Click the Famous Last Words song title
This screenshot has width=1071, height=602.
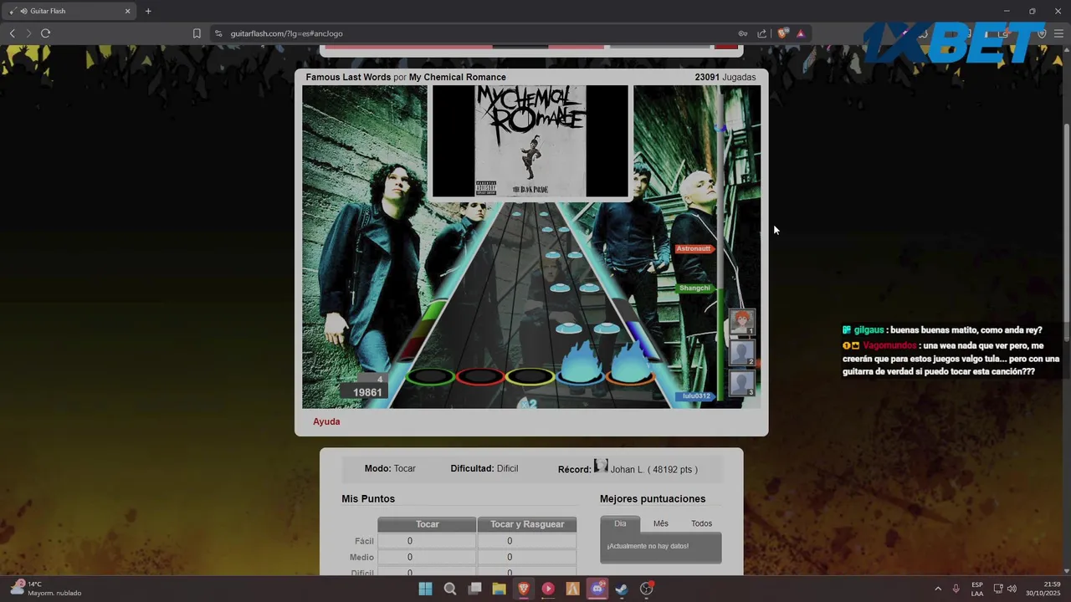tap(348, 77)
